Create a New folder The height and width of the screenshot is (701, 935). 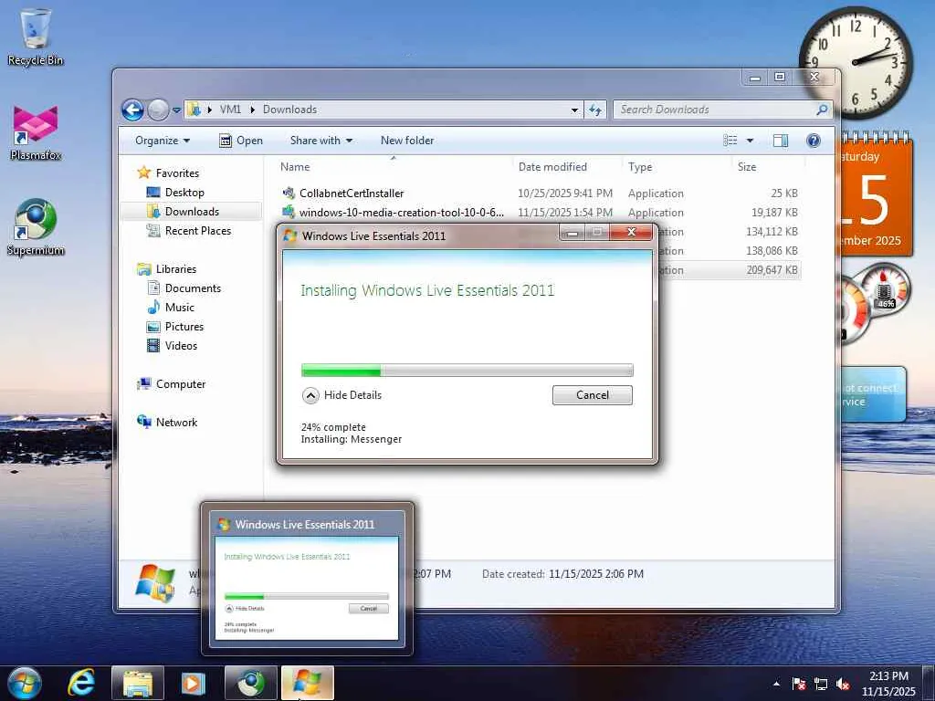pos(407,141)
